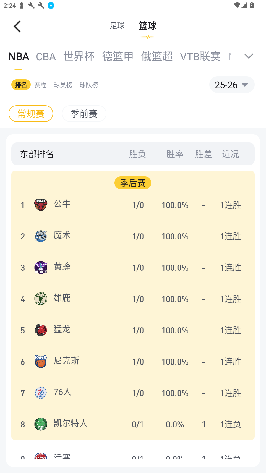Open the 赛程 schedule section
This screenshot has width=266, height=473.
pos(40,85)
